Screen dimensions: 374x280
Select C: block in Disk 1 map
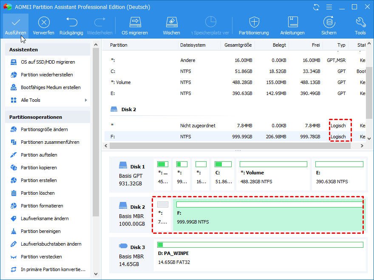pos(223,174)
